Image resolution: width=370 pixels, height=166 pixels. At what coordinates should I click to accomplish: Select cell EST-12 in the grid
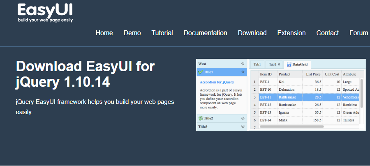click(x=268, y=105)
